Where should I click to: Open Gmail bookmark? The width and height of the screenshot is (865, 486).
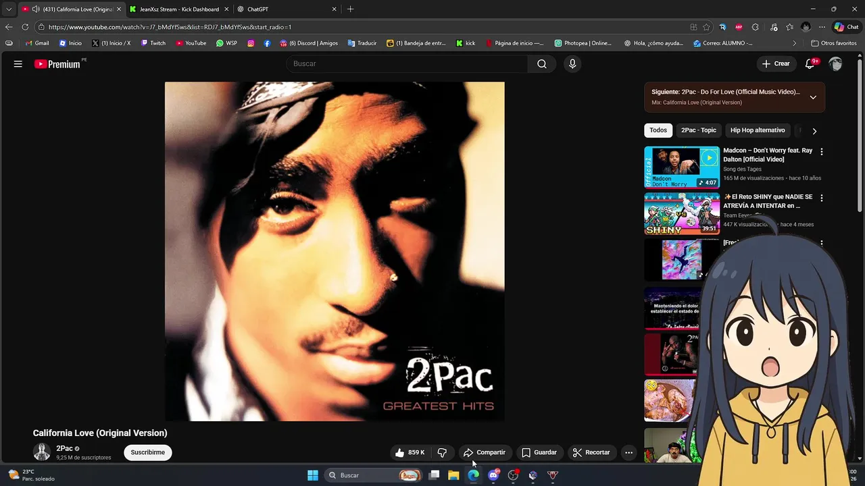[37, 43]
